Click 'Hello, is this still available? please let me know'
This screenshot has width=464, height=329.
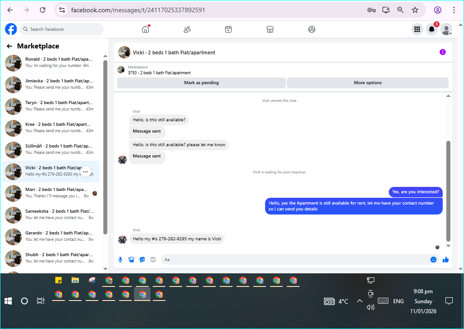[179, 145]
